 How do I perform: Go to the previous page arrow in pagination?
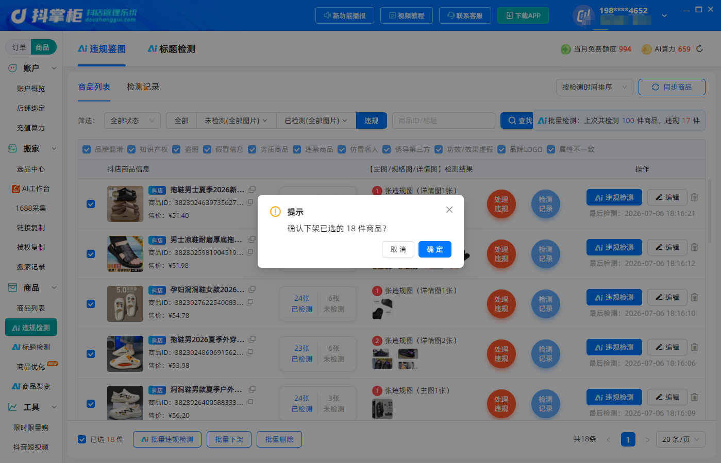coord(609,439)
